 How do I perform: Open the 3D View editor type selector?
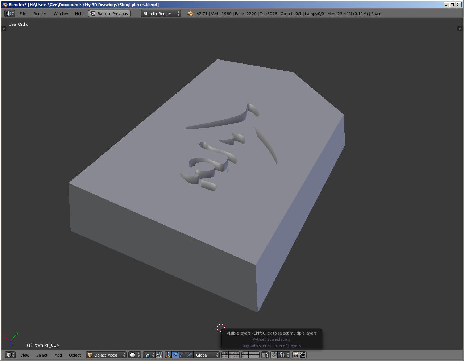click(10, 355)
